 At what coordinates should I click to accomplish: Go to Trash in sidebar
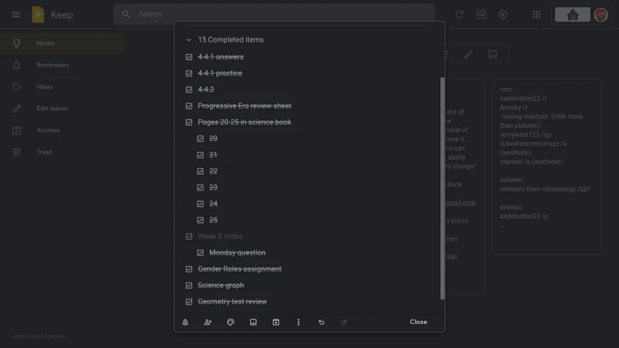[x=63, y=152]
